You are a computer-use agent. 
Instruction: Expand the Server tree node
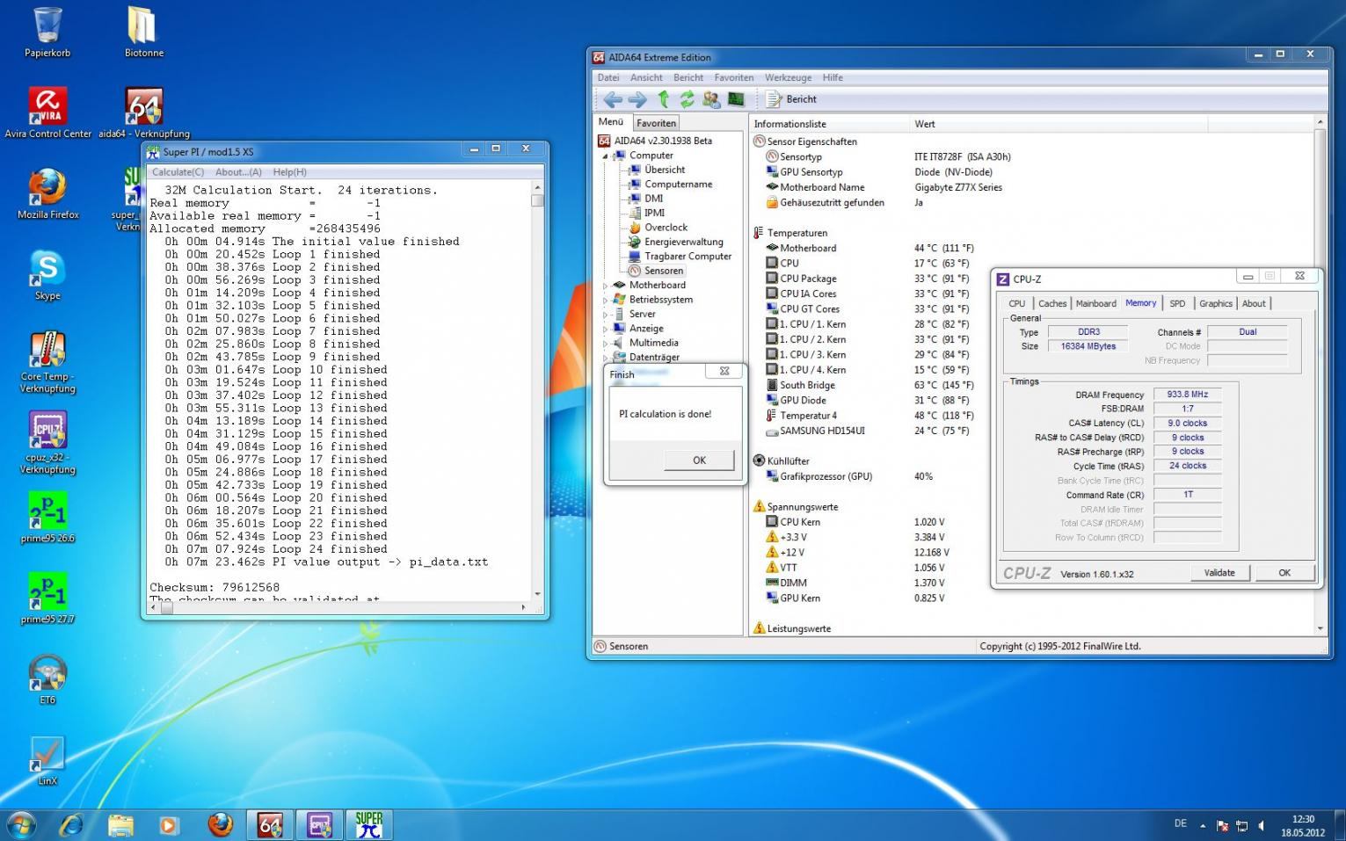(605, 315)
